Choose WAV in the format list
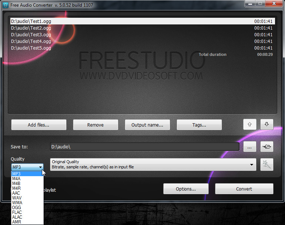This screenshot has height=225, width=285. (27, 198)
